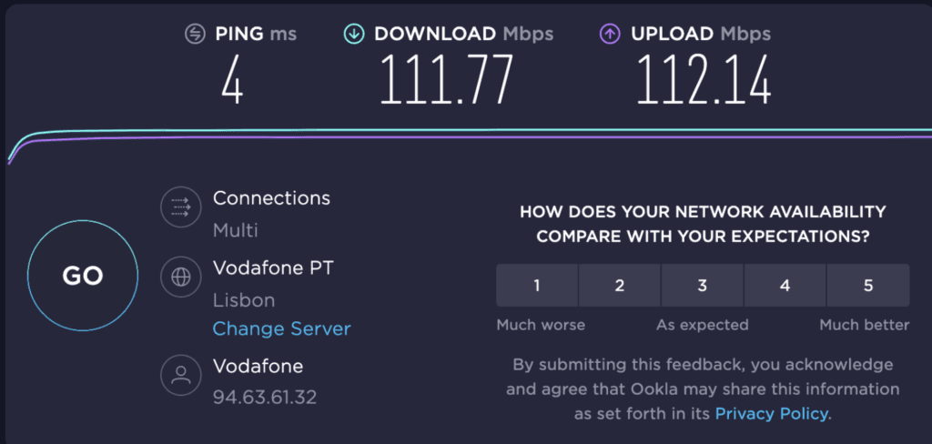The width and height of the screenshot is (932, 444).
Task: Click the globe server icon
Action: 180,277
